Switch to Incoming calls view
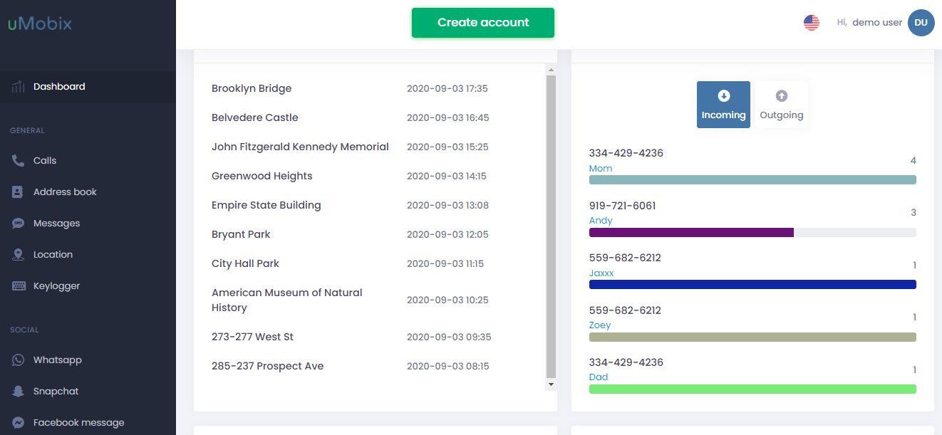 [723, 105]
